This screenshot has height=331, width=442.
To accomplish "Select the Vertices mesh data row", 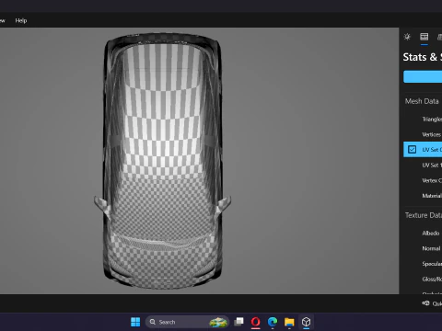I will point(423,134).
